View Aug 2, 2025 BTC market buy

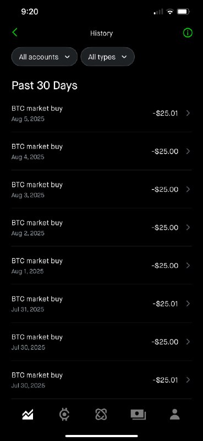[x=101, y=227]
